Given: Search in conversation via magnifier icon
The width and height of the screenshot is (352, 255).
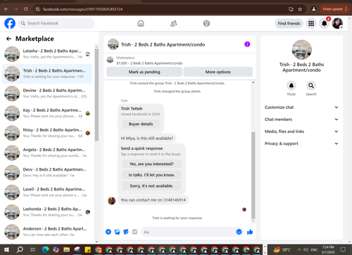Looking at the screenshot, I should 311,86.
